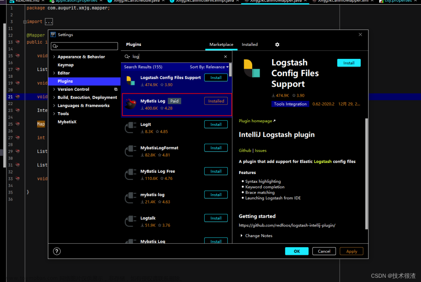This screenshot has width=421, height=282.
Task: Expand the Editor settings node
Action: coord(54,73)
